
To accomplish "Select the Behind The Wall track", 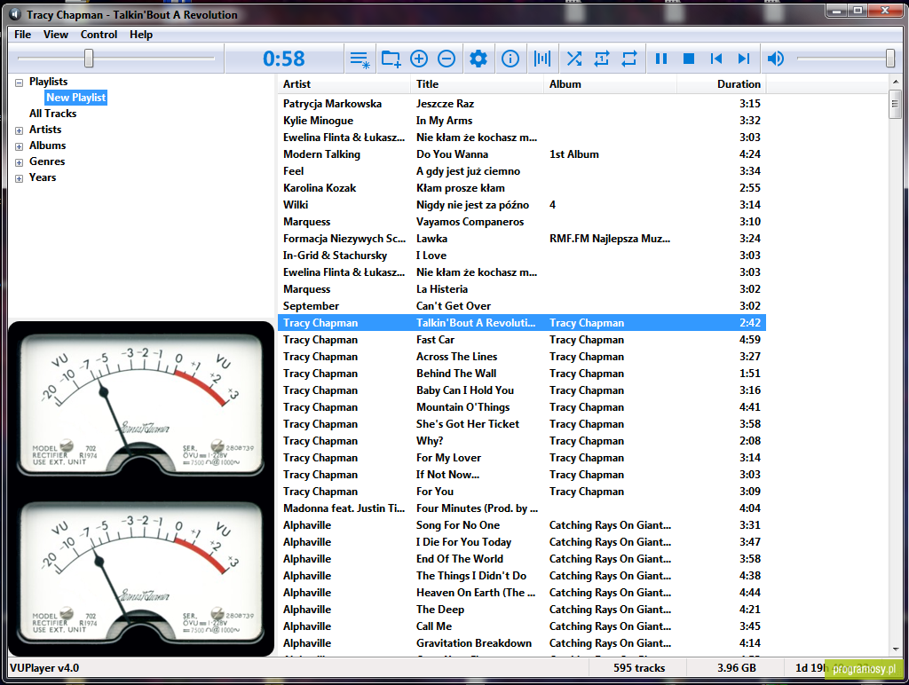I will pyautogui.click(x=522, y=374).
